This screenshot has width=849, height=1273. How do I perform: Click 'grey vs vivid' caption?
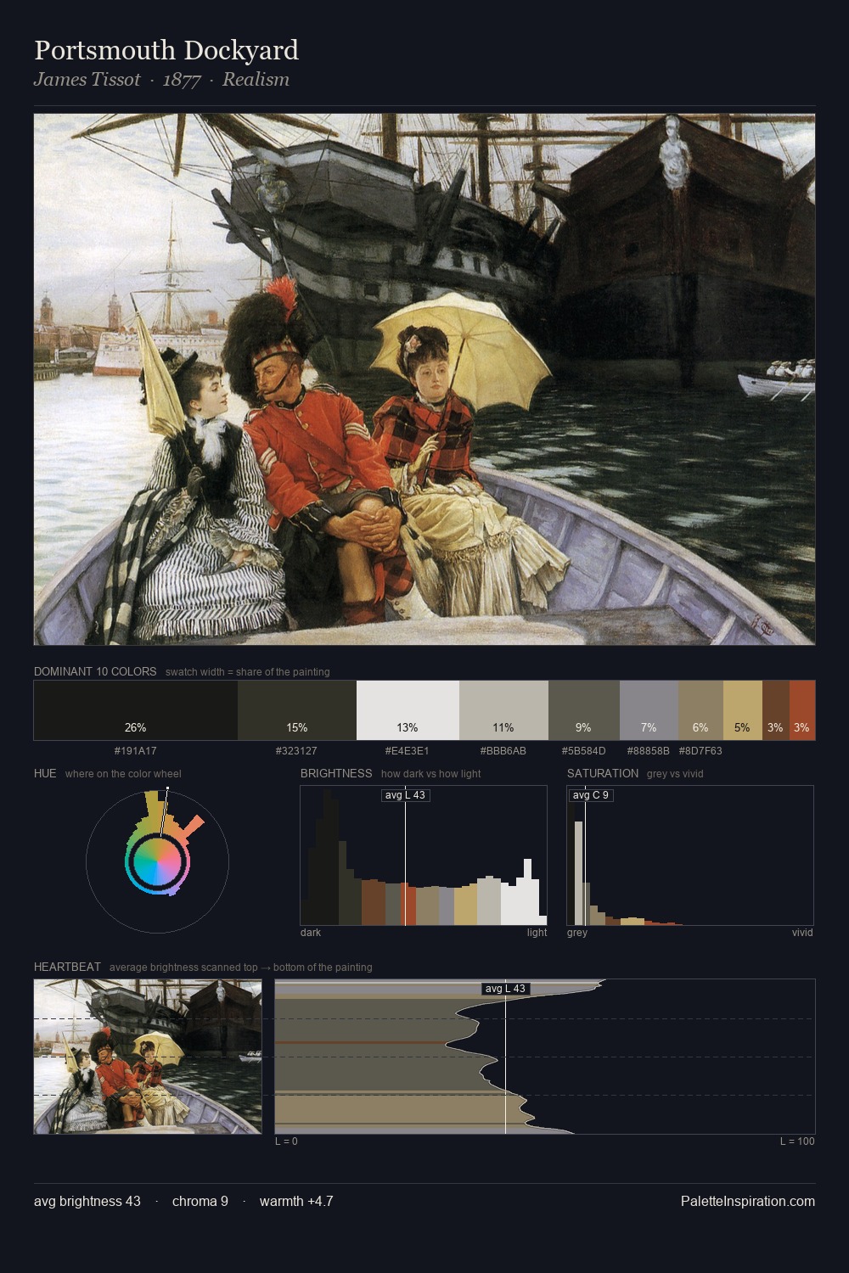(675, 774)
